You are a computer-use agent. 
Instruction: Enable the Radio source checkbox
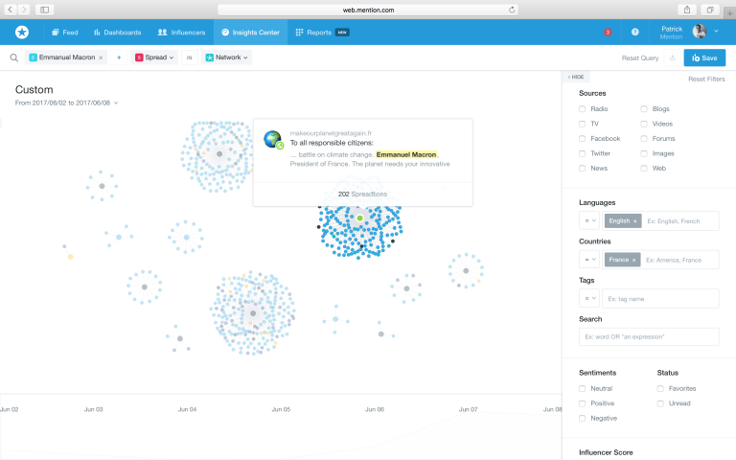coord(582,109)
